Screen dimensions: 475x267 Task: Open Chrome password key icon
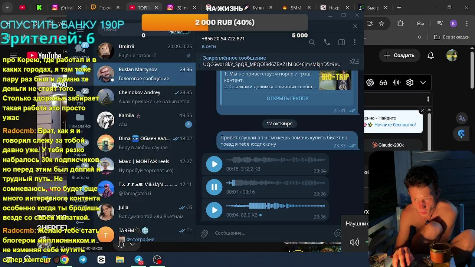[x=420, y=23]
